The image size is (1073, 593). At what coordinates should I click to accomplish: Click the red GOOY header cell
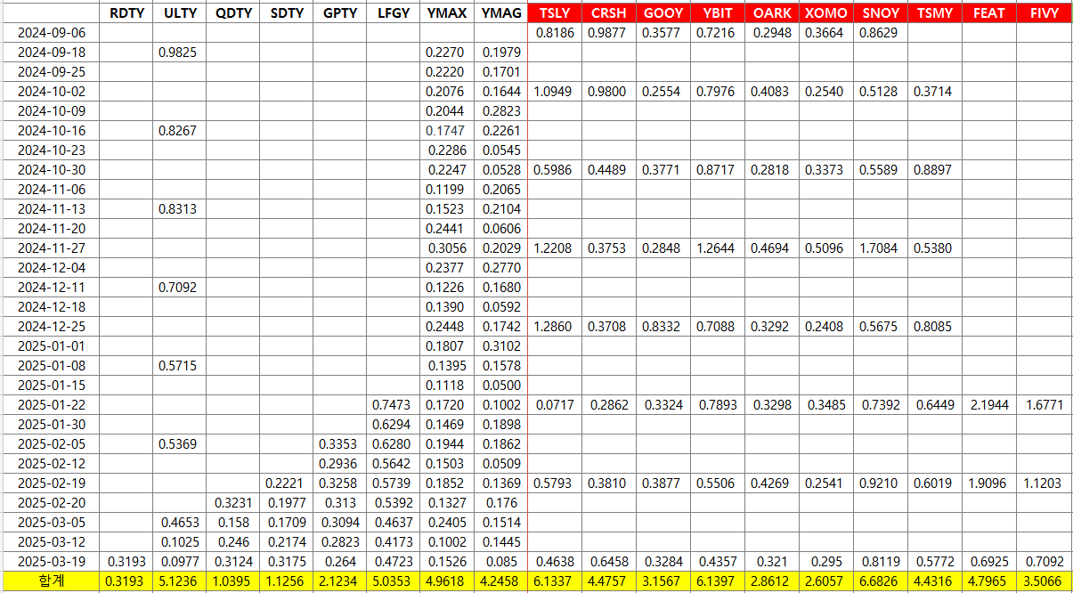(663, 13)
